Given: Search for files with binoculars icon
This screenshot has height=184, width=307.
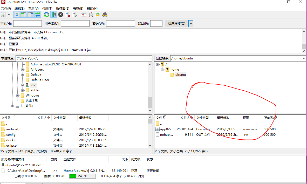Looking at the screenshot, I should pyautogui.click(x=105, y=15).
